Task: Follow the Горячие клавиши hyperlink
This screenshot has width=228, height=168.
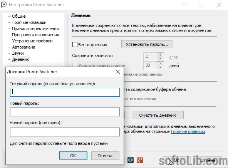Action: click(x=188, y=131)
